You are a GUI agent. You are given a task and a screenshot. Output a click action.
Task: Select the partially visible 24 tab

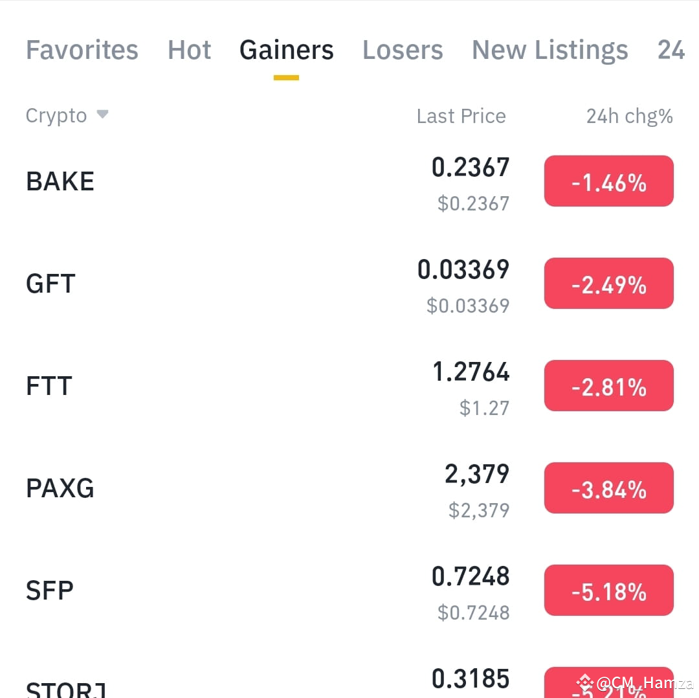671,49
